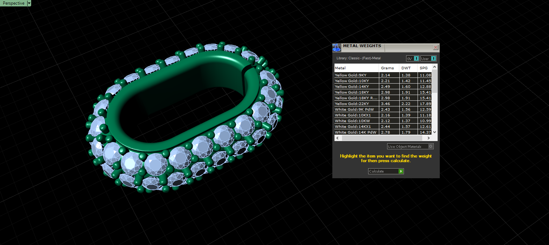Image resolution: width=549 pixels, height=245 pixels.
Task: Toggle the Use Object Materials option
Action: pyautogui.click(x=410, y=146)
